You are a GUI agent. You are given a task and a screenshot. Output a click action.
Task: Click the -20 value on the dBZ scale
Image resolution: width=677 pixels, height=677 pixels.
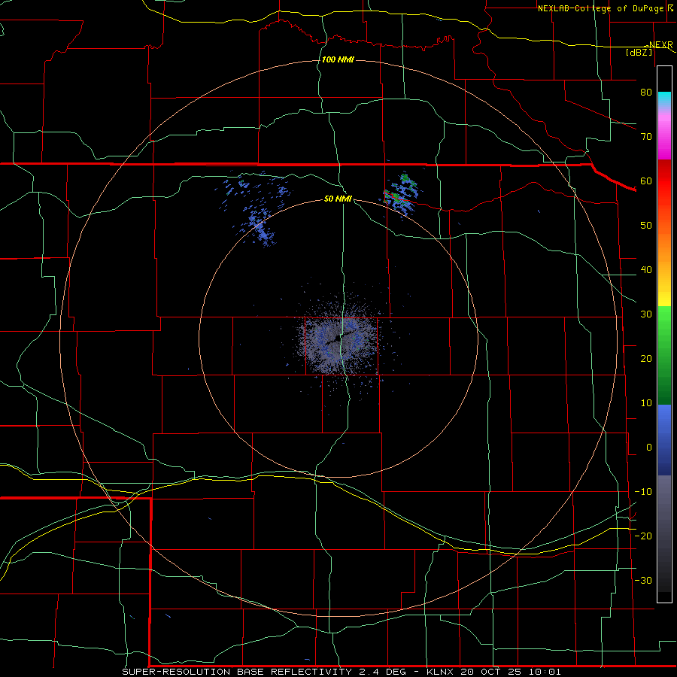click(643, 536)
